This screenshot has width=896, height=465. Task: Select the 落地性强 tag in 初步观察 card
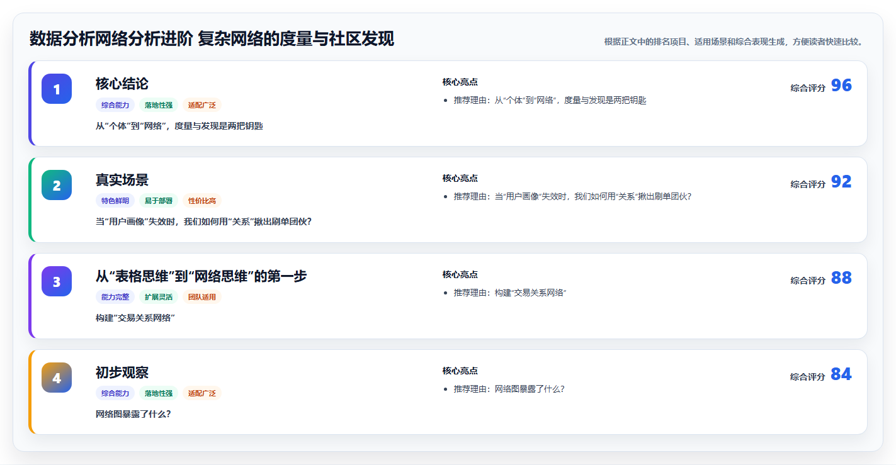(x=159, y=393)
